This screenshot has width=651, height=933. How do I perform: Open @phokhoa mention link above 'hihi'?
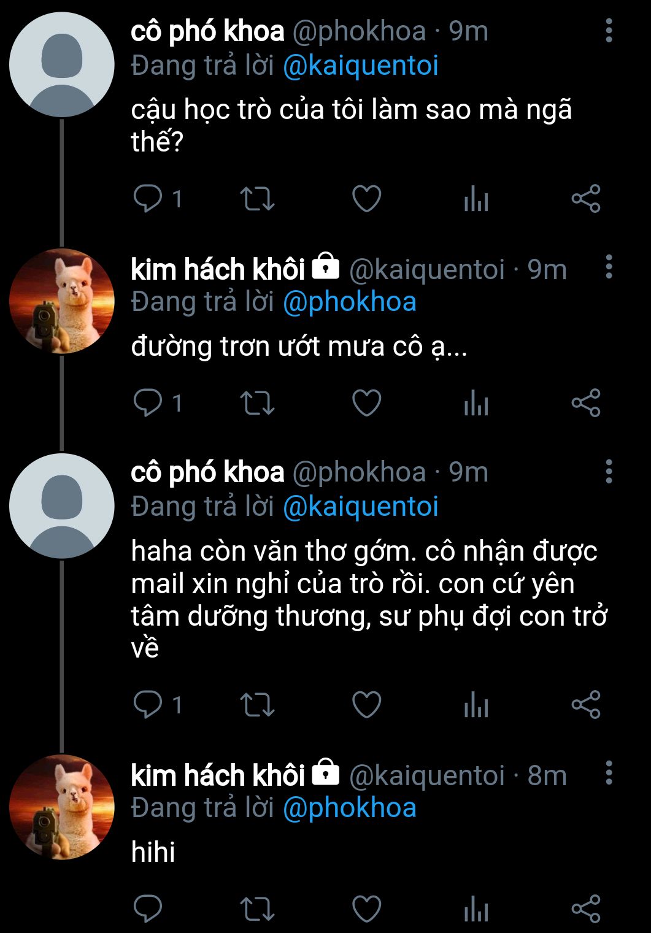[x=350, y=808]
